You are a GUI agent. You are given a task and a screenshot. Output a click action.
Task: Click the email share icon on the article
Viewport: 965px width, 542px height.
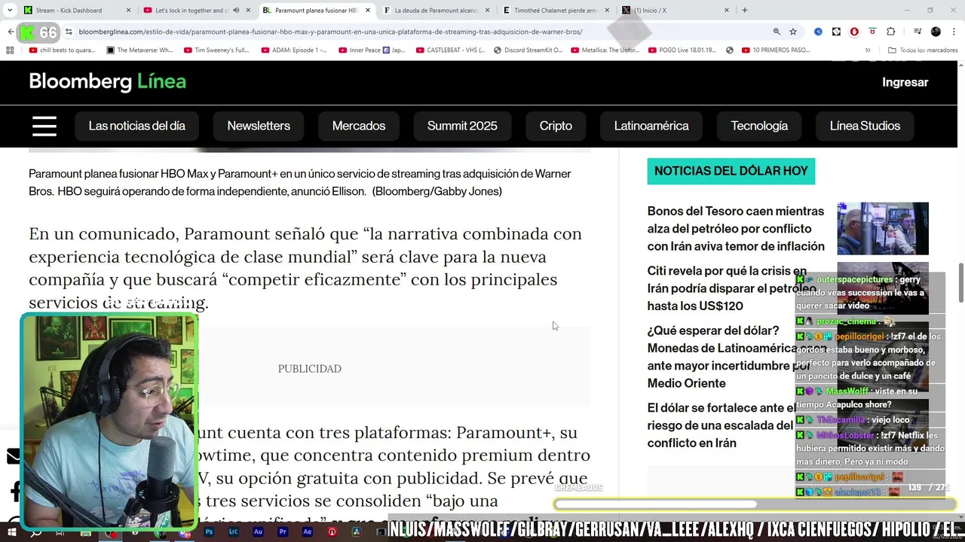pyautogui.click(x=13, y=456)
